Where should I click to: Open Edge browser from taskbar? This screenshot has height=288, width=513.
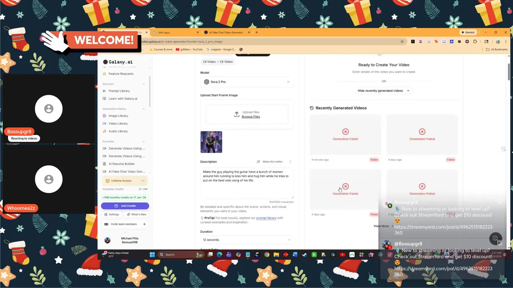pyautogui.click(x=219, y=254)
